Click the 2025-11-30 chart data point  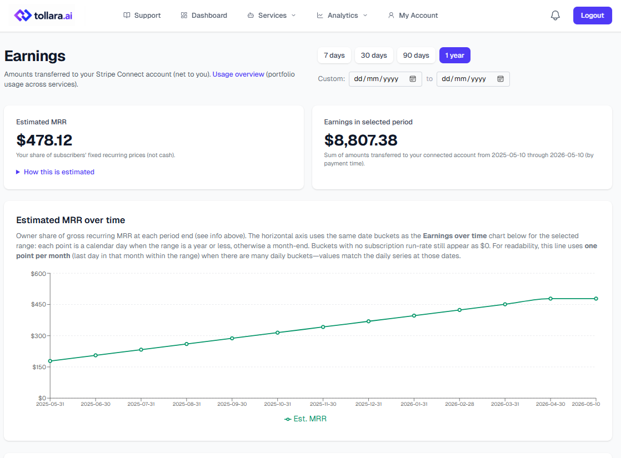(x=323, y=327)
